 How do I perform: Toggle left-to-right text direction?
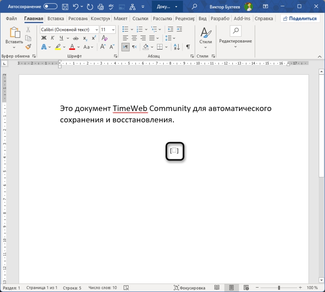point(125,47)
